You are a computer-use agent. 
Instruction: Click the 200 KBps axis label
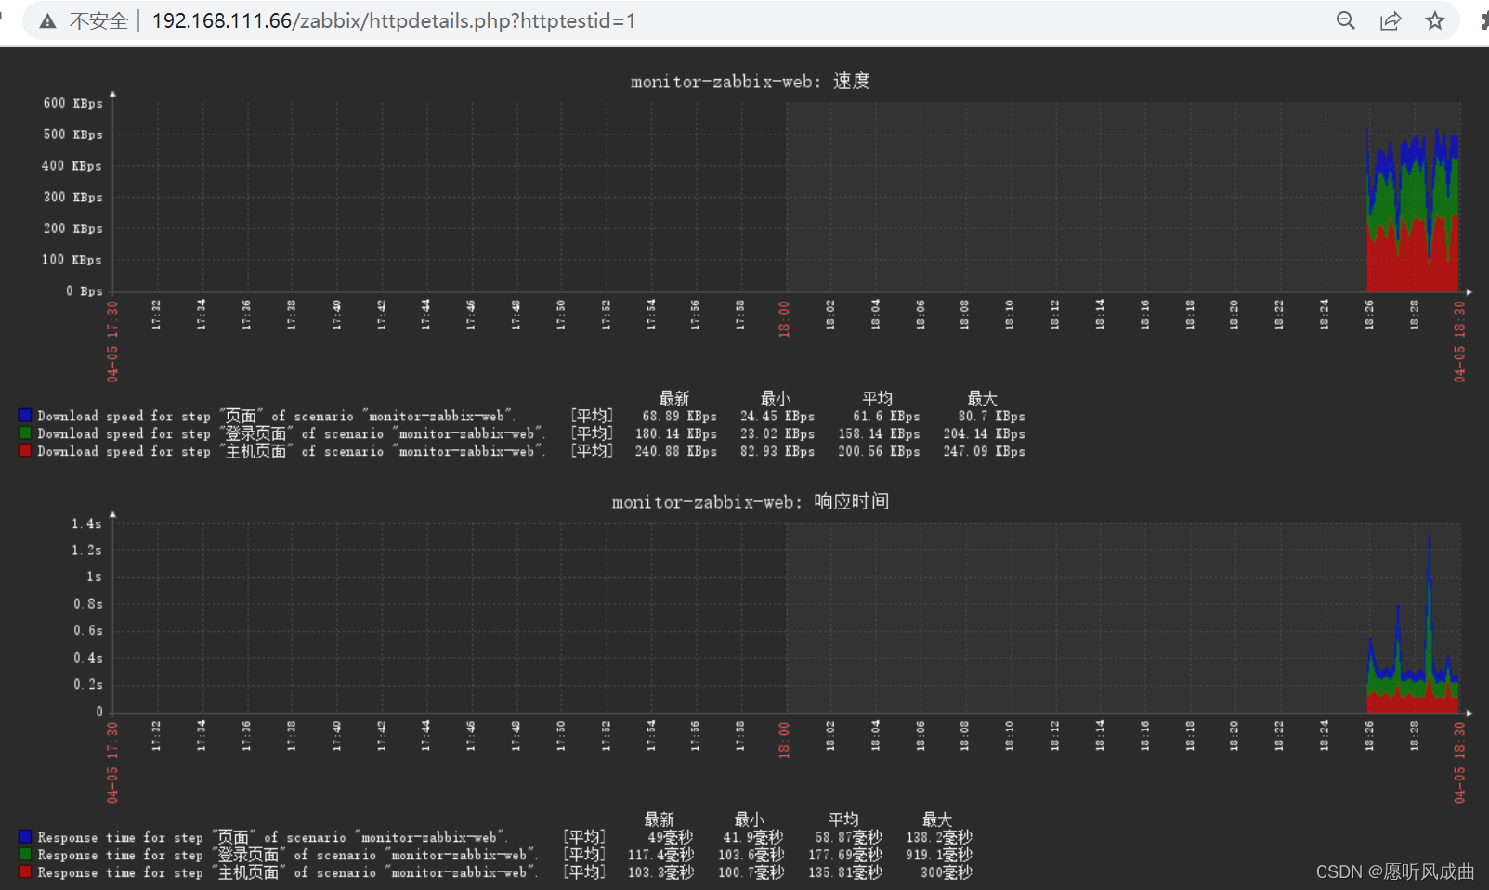pyautogui.click(x=72, y=228)
